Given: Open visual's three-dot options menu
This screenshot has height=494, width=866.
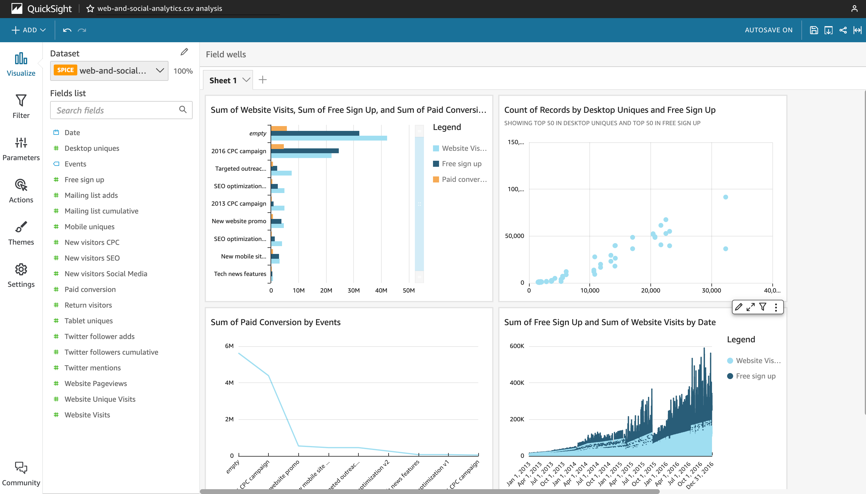Looking at the screenshot, I should click(776, 307).
